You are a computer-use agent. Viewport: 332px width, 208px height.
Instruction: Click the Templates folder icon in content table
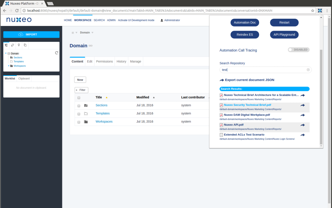(x=86, y=114)
